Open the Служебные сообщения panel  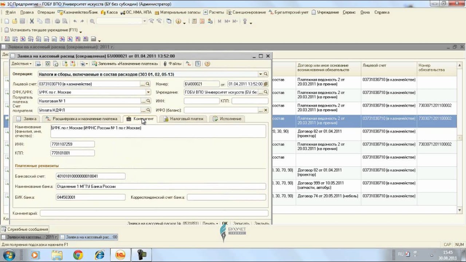(x=25, y=229)
